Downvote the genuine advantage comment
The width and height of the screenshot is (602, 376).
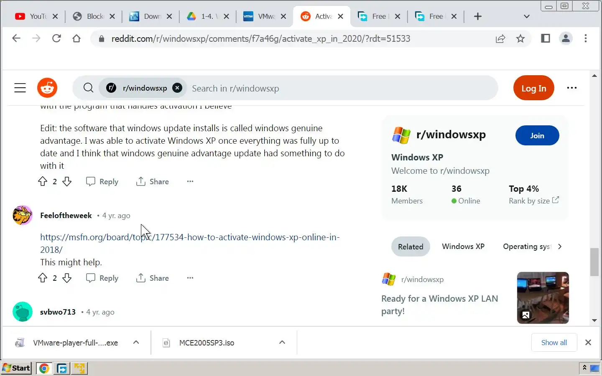pos(67,181)
